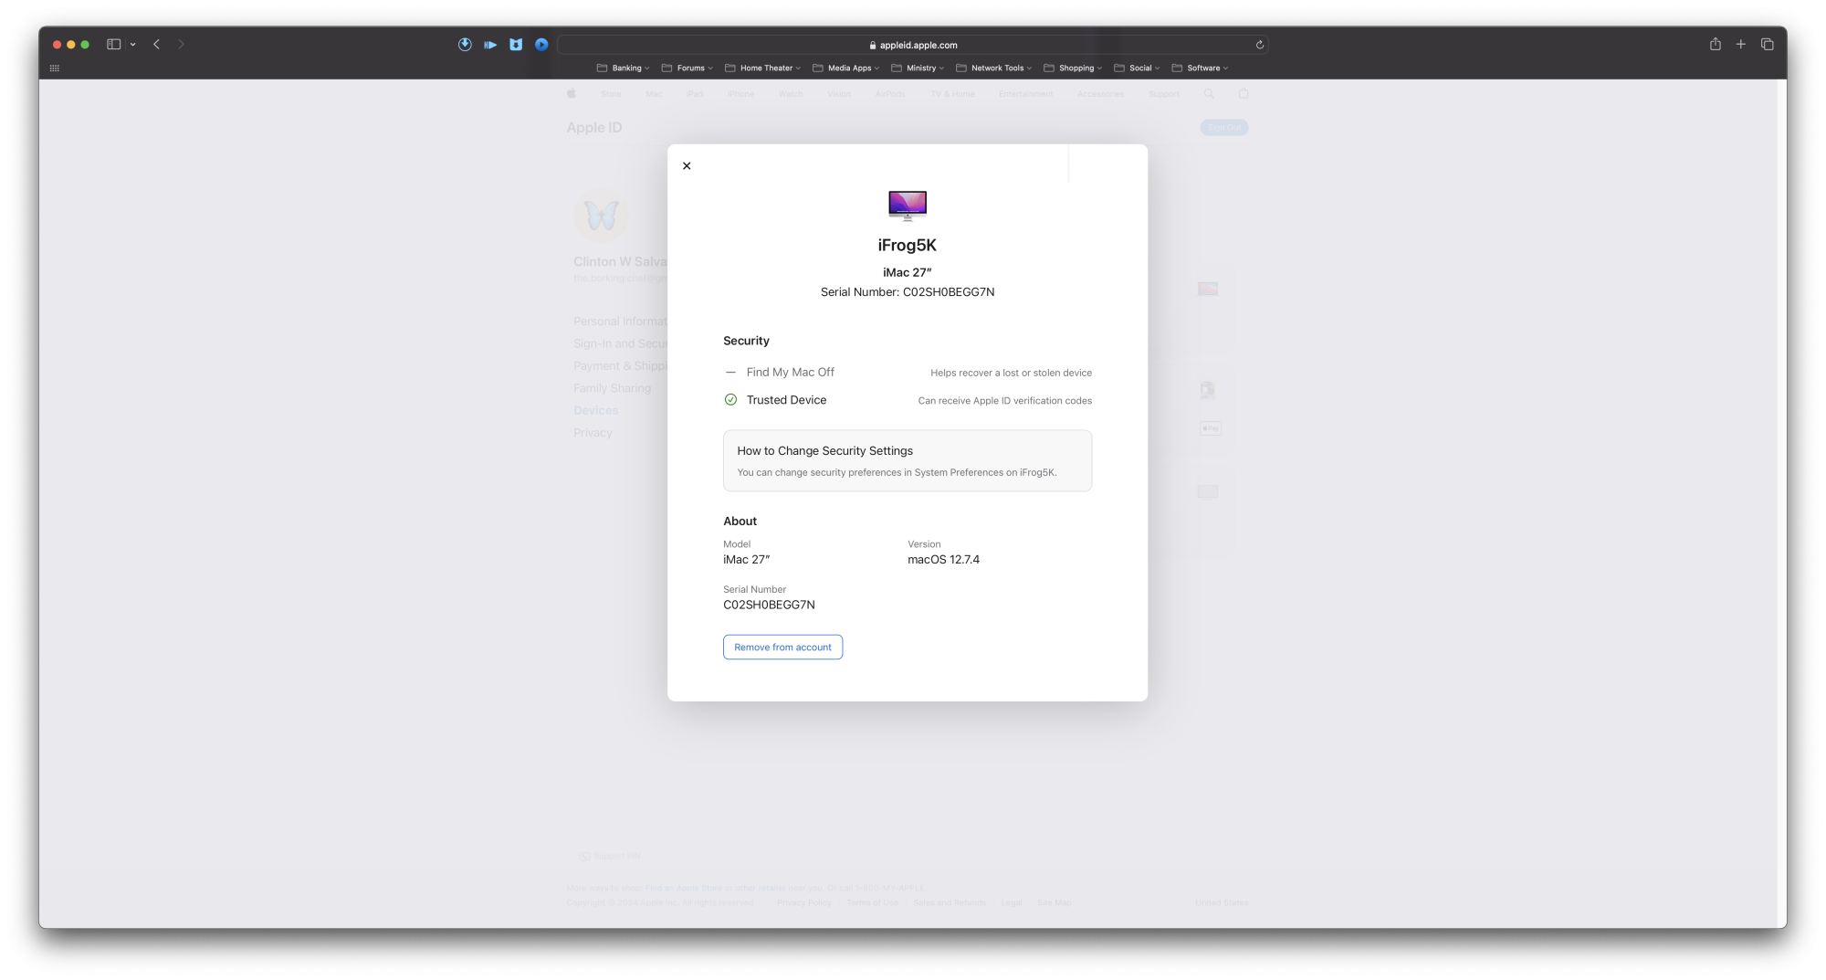Select dimmed Privacy in the sidebar
The image size is (1826, 980).
593,433
